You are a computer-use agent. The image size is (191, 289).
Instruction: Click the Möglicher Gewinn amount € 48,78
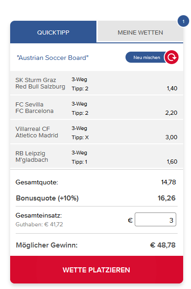[163, 245]
